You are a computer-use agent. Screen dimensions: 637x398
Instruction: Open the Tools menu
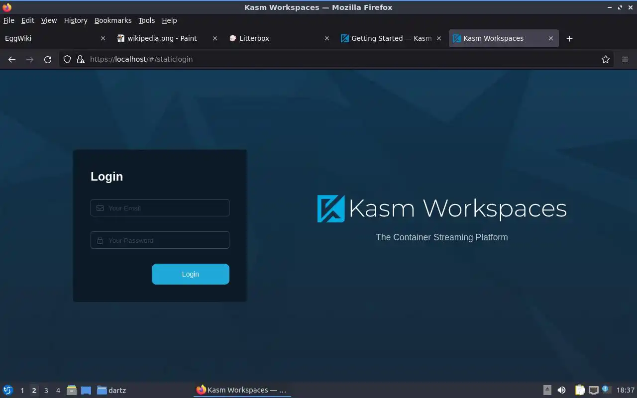click(x=147, y=20)
